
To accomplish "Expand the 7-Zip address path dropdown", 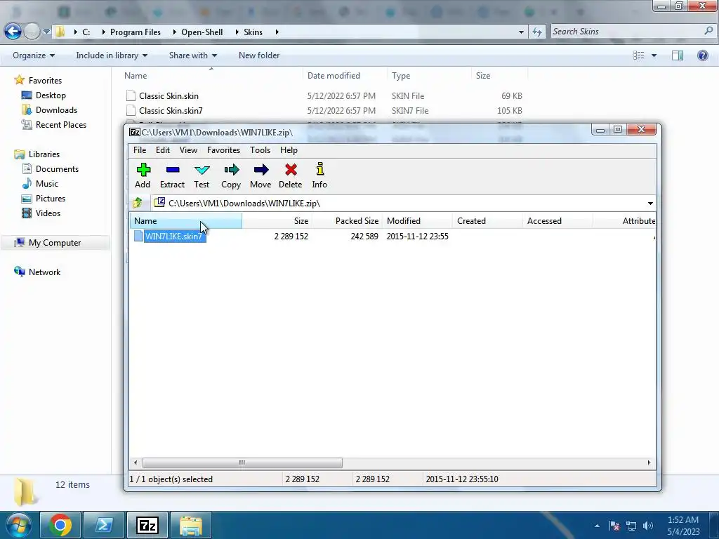I will tap(650, 203).
